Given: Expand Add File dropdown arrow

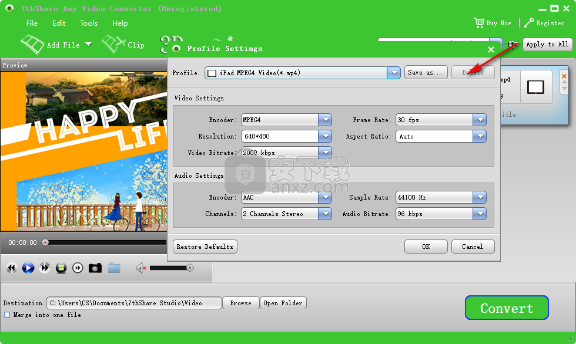Looking at the screenshot, I should [x=89, y=45].
